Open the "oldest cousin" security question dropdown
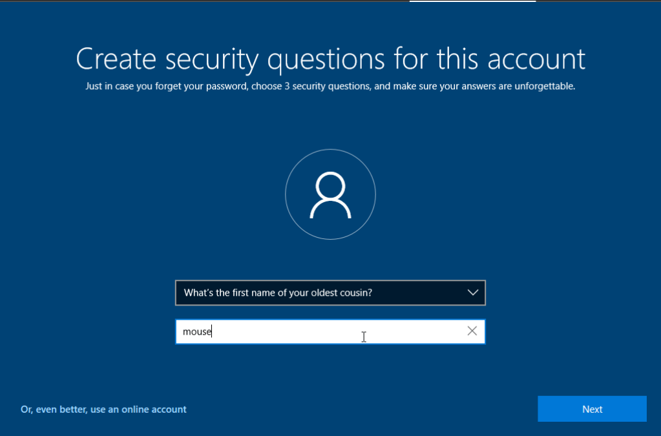This screenshot has height=436, width=661. [x=330, y=293]
